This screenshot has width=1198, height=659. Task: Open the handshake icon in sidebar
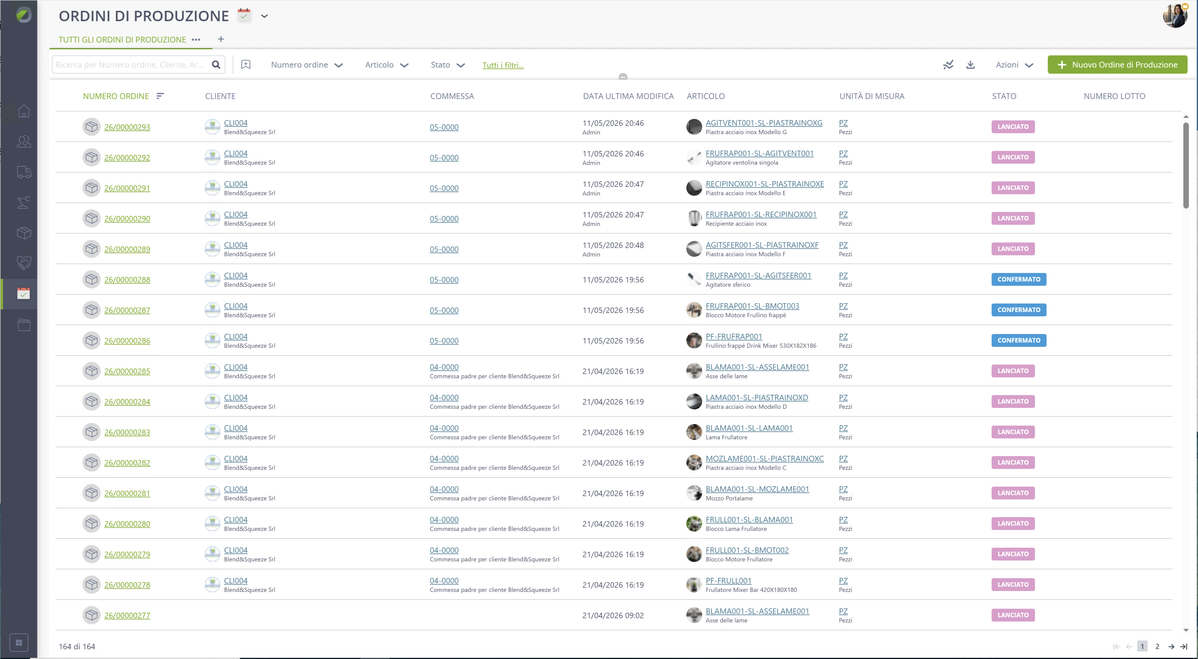pyautogui.click(x=24, y=263)
